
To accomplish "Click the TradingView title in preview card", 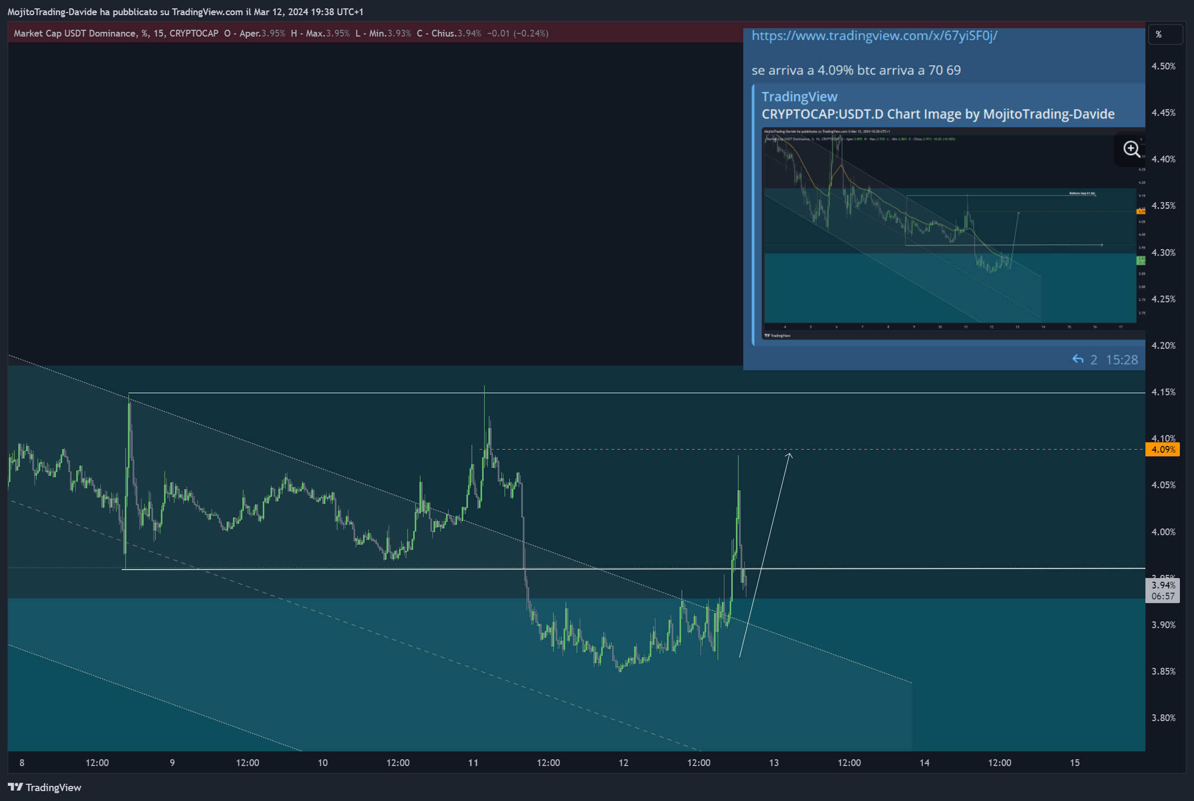I will click(x=799, y=97).
